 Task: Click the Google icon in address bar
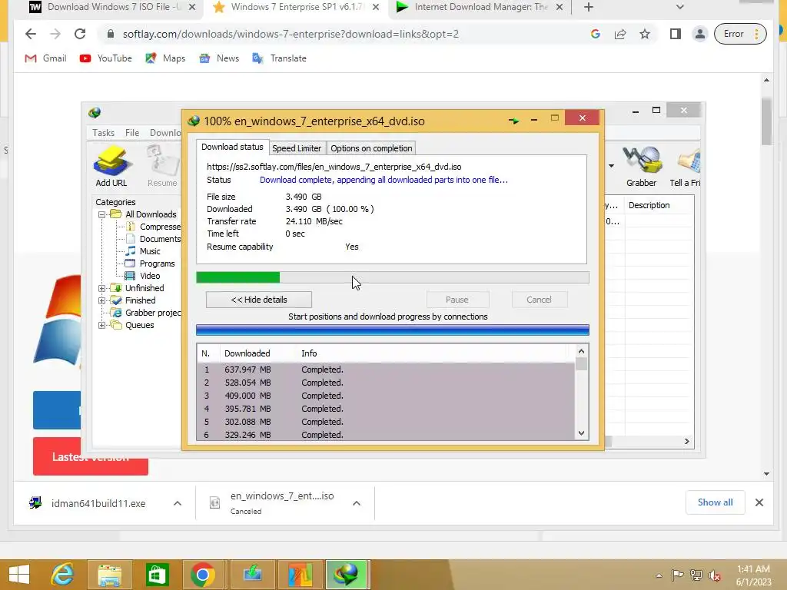point(596,34)
